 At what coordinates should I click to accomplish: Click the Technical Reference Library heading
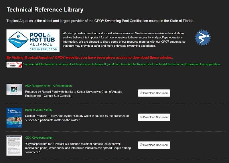click(x=45, y=10)
